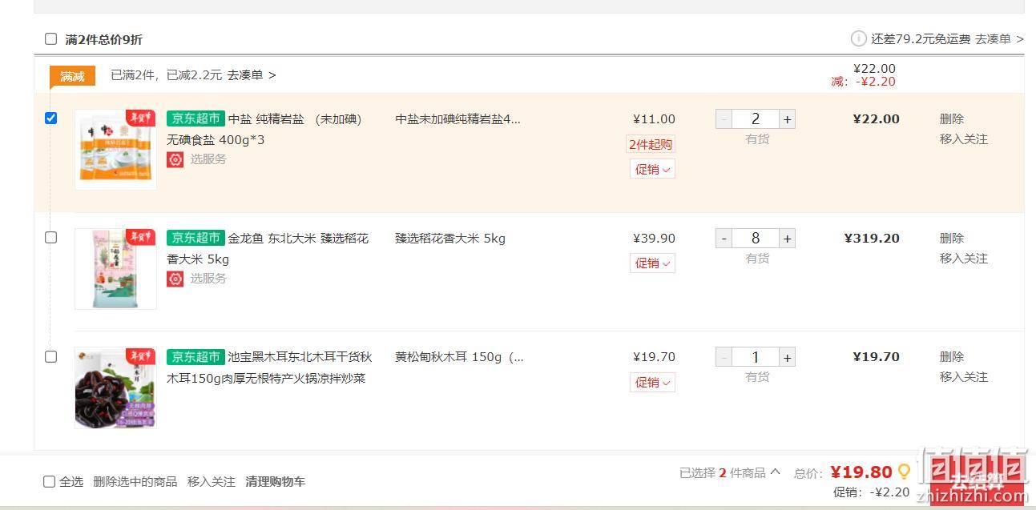This screenshot has width=1036, height=510.
Task: Increase the salt quantity with plus
Action: click(x=788, y=119)
